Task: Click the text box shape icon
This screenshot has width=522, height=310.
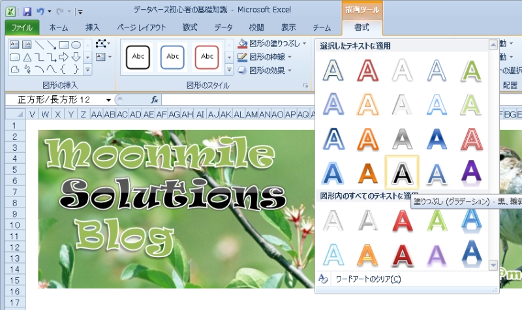Action: click(14, 45)
